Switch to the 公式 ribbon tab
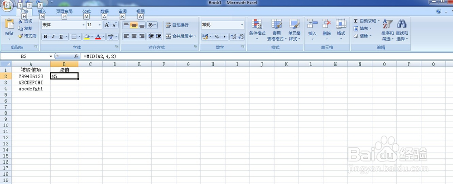This screenshot has width=453, height=184. coord(87,12)
